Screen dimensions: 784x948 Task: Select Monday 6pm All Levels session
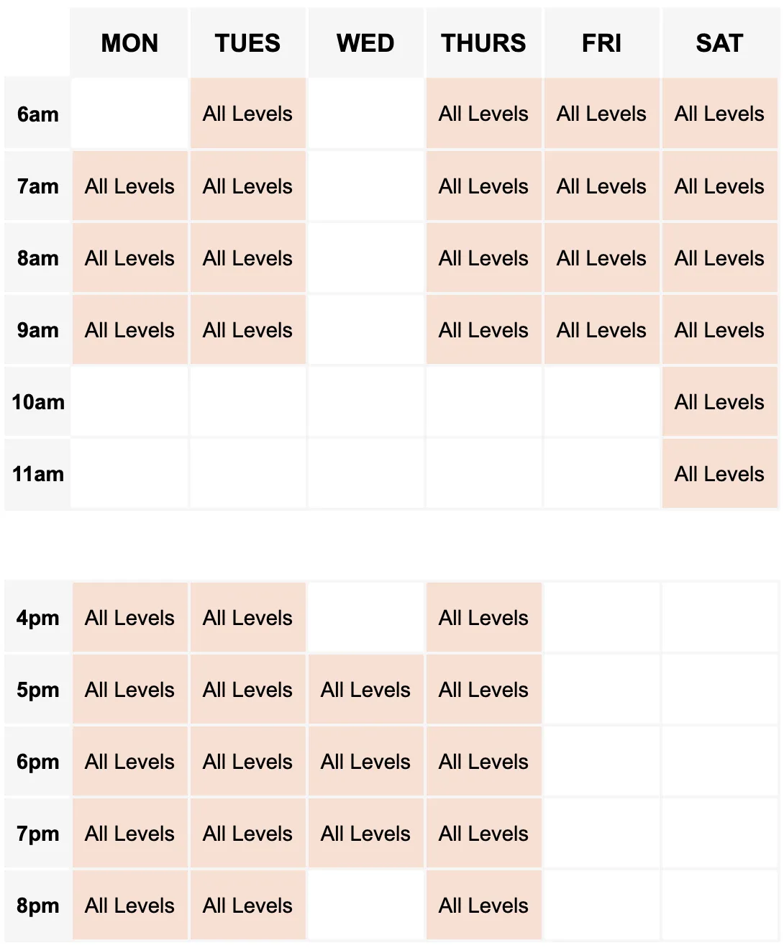(129, 762)
